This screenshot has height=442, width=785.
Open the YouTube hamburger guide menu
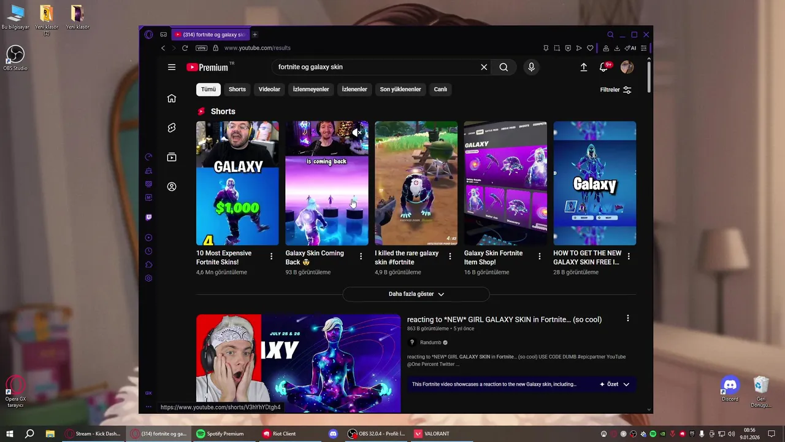click(x=172, y=67)
